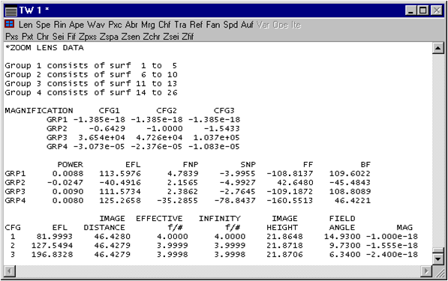
Task: Open the TW 1 window system menu icon
Action: pyautogui.click(x=11, y=10)
